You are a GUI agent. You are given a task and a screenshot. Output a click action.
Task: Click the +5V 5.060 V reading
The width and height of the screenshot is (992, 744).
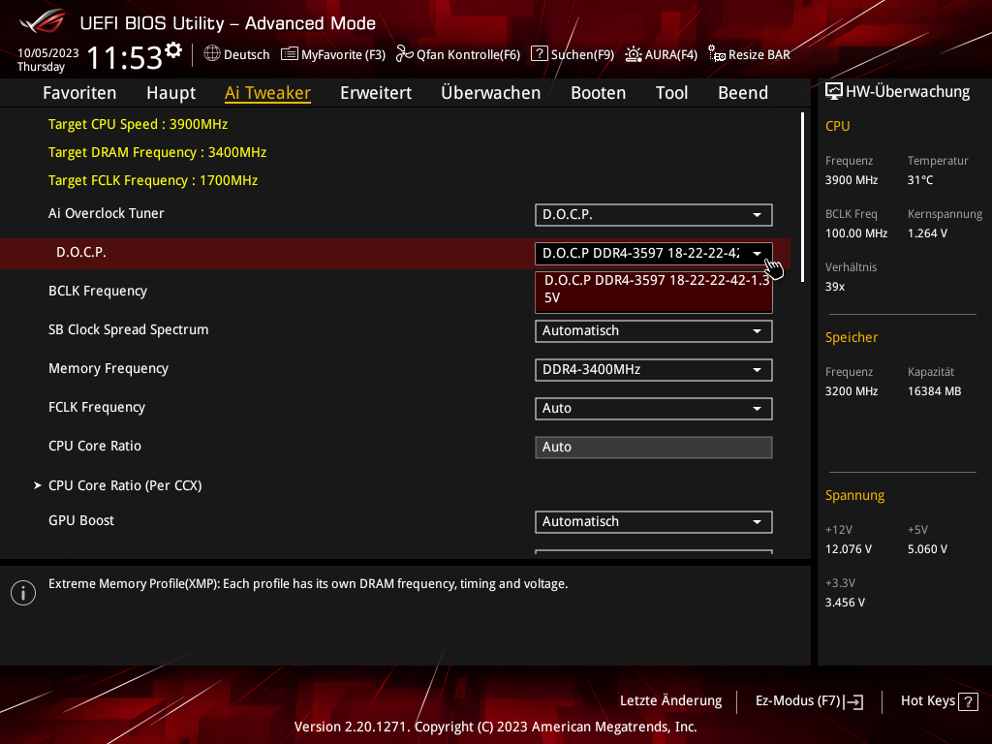tap(927, 549)
